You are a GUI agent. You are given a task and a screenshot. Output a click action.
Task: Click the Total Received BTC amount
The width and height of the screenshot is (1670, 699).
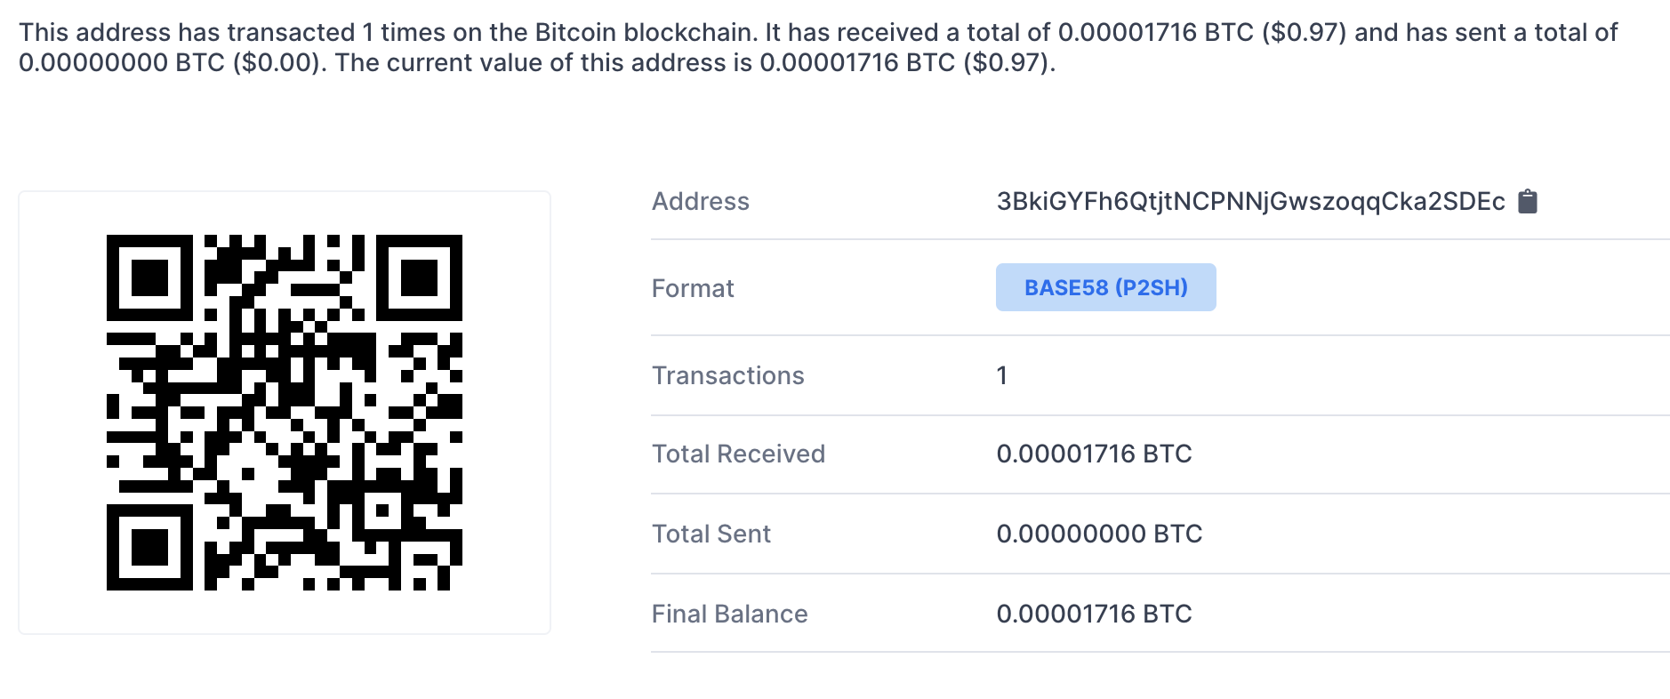tap(1094, 454)
